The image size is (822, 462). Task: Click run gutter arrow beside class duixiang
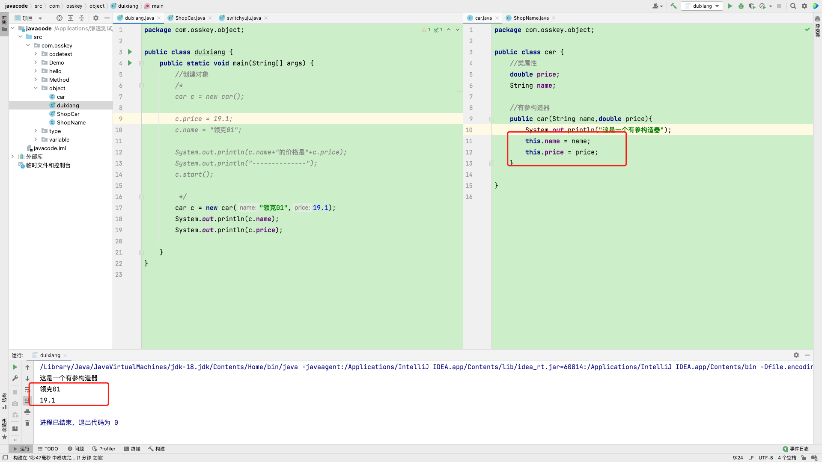[x=130, y=52]
